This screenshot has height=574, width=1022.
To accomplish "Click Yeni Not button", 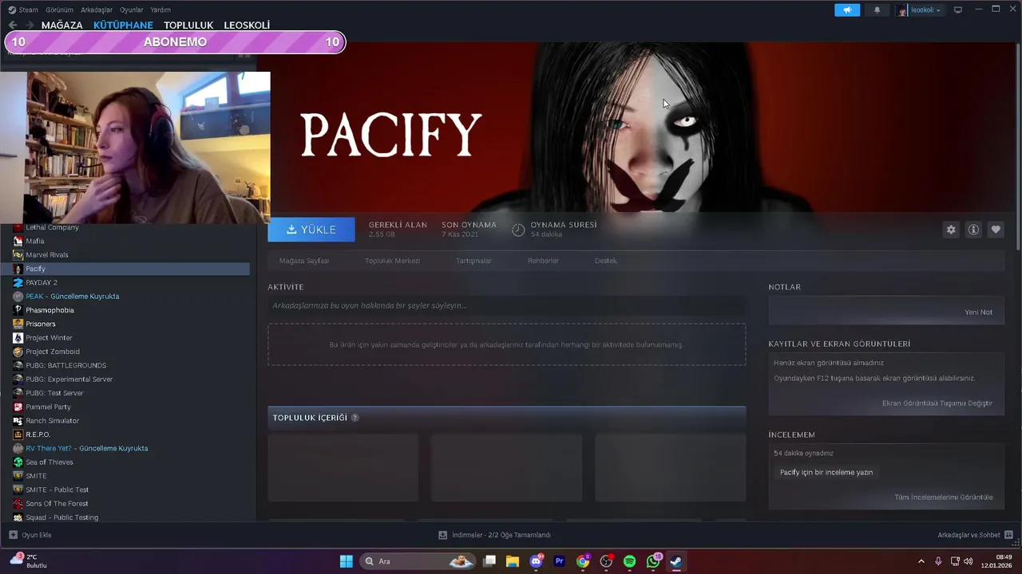I will pos(978,312).
